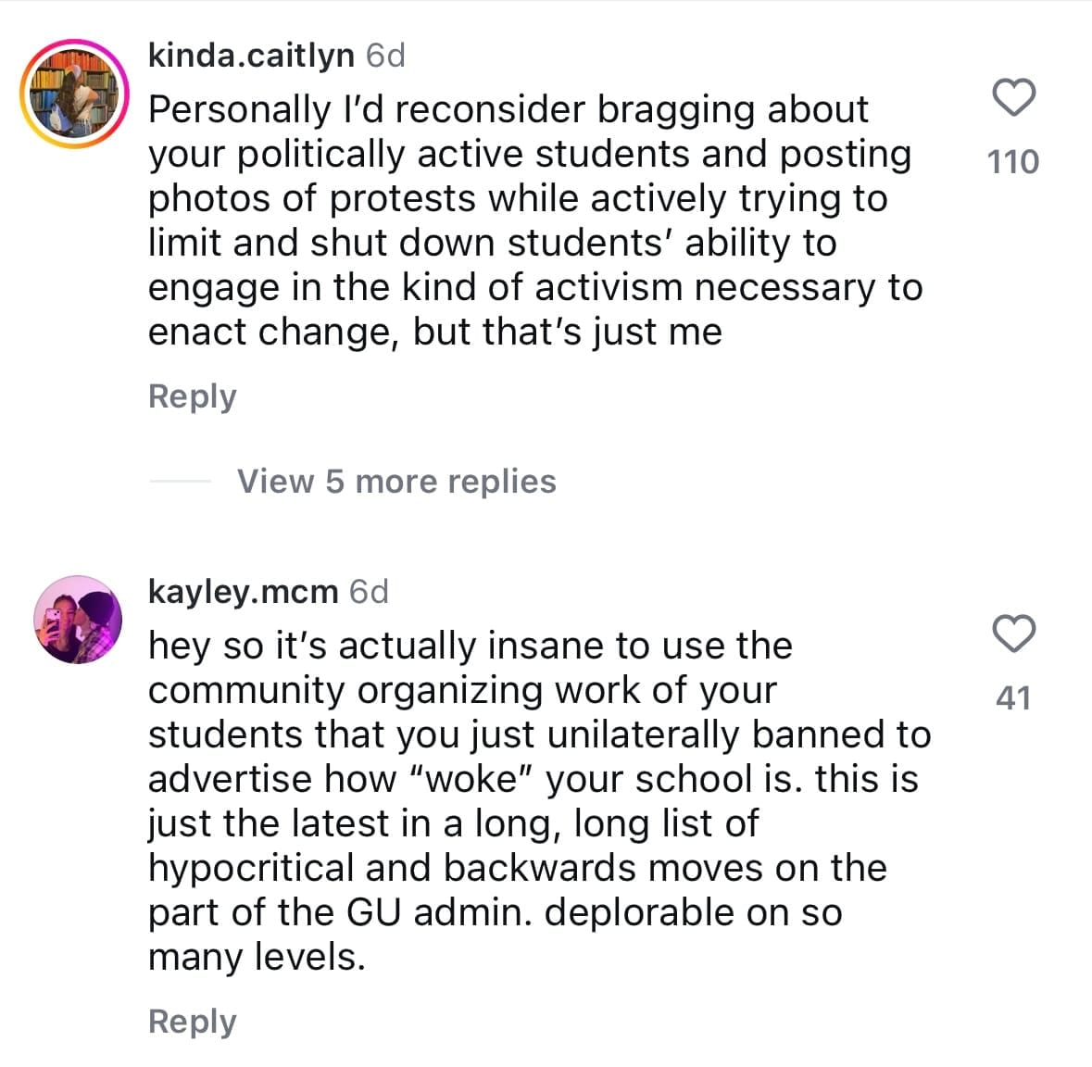
Task: Reply to kayley.mcm's comment
Action: pos(193,1021)
